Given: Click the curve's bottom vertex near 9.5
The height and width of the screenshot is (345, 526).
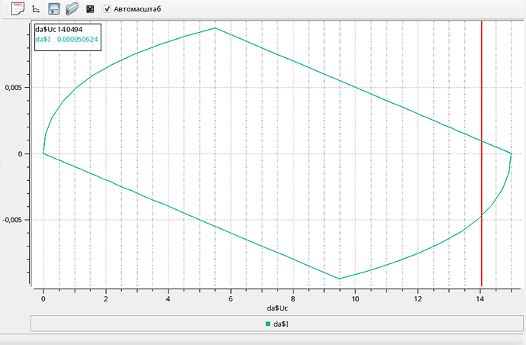Looking at the screenshot, I should (x=339, y=279).
